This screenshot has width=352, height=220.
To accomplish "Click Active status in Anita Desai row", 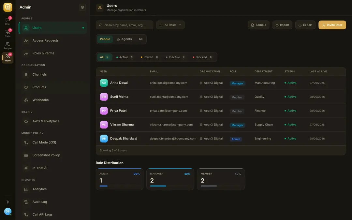I will [x=290, y=83].
